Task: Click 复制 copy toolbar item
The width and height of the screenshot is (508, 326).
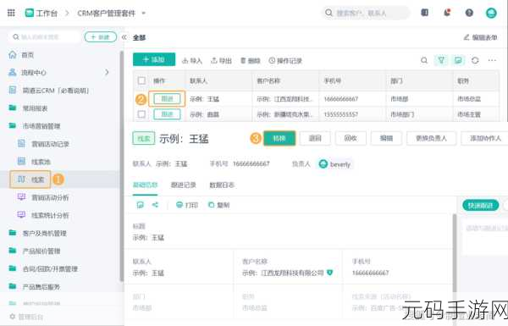Action: (x=218, y=205)
